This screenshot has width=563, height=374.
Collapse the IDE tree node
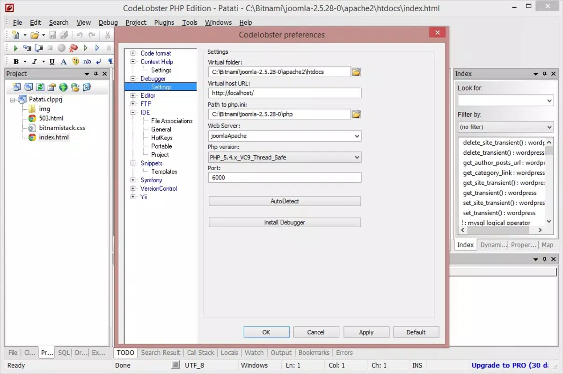[x=133, y=112]
